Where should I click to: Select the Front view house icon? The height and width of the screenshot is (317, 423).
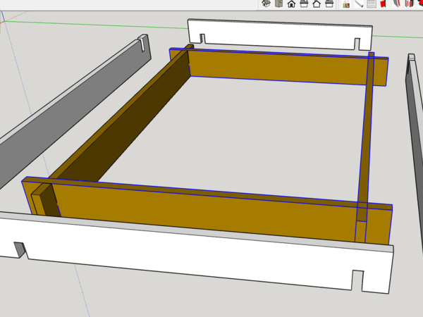point(291,4)
